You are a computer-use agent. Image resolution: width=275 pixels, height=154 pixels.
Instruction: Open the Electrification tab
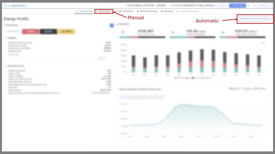click(x=104, y=11)
